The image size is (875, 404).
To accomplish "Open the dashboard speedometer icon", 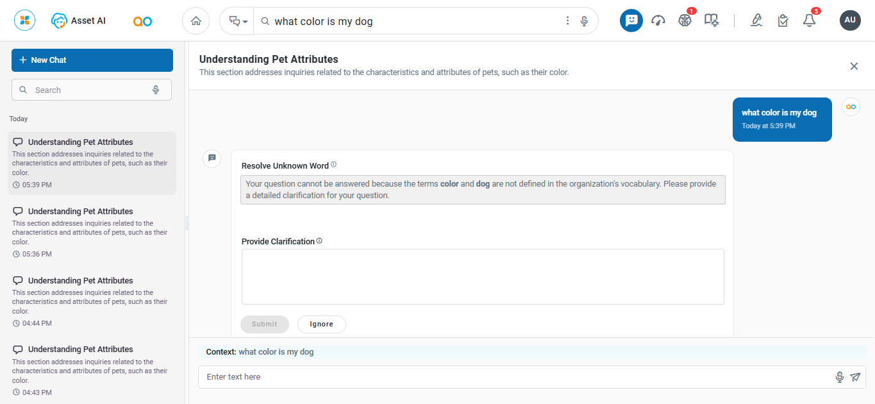I will (658, 21).
